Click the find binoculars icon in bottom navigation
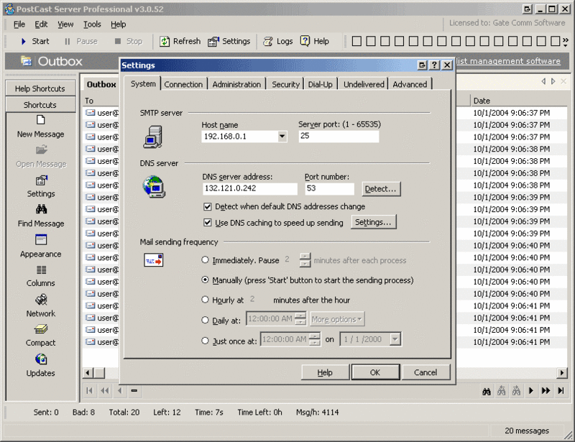The image size is (575, 442). pyautogui.click(x=487, y=391)
